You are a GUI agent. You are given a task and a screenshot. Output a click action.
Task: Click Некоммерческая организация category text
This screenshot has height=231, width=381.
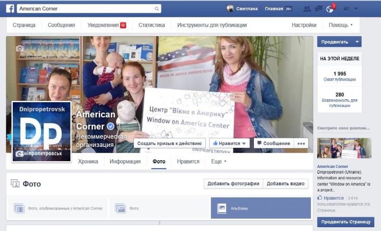(101, 141)
